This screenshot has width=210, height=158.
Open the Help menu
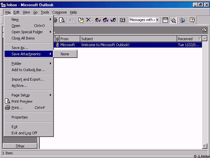(73, 13)
